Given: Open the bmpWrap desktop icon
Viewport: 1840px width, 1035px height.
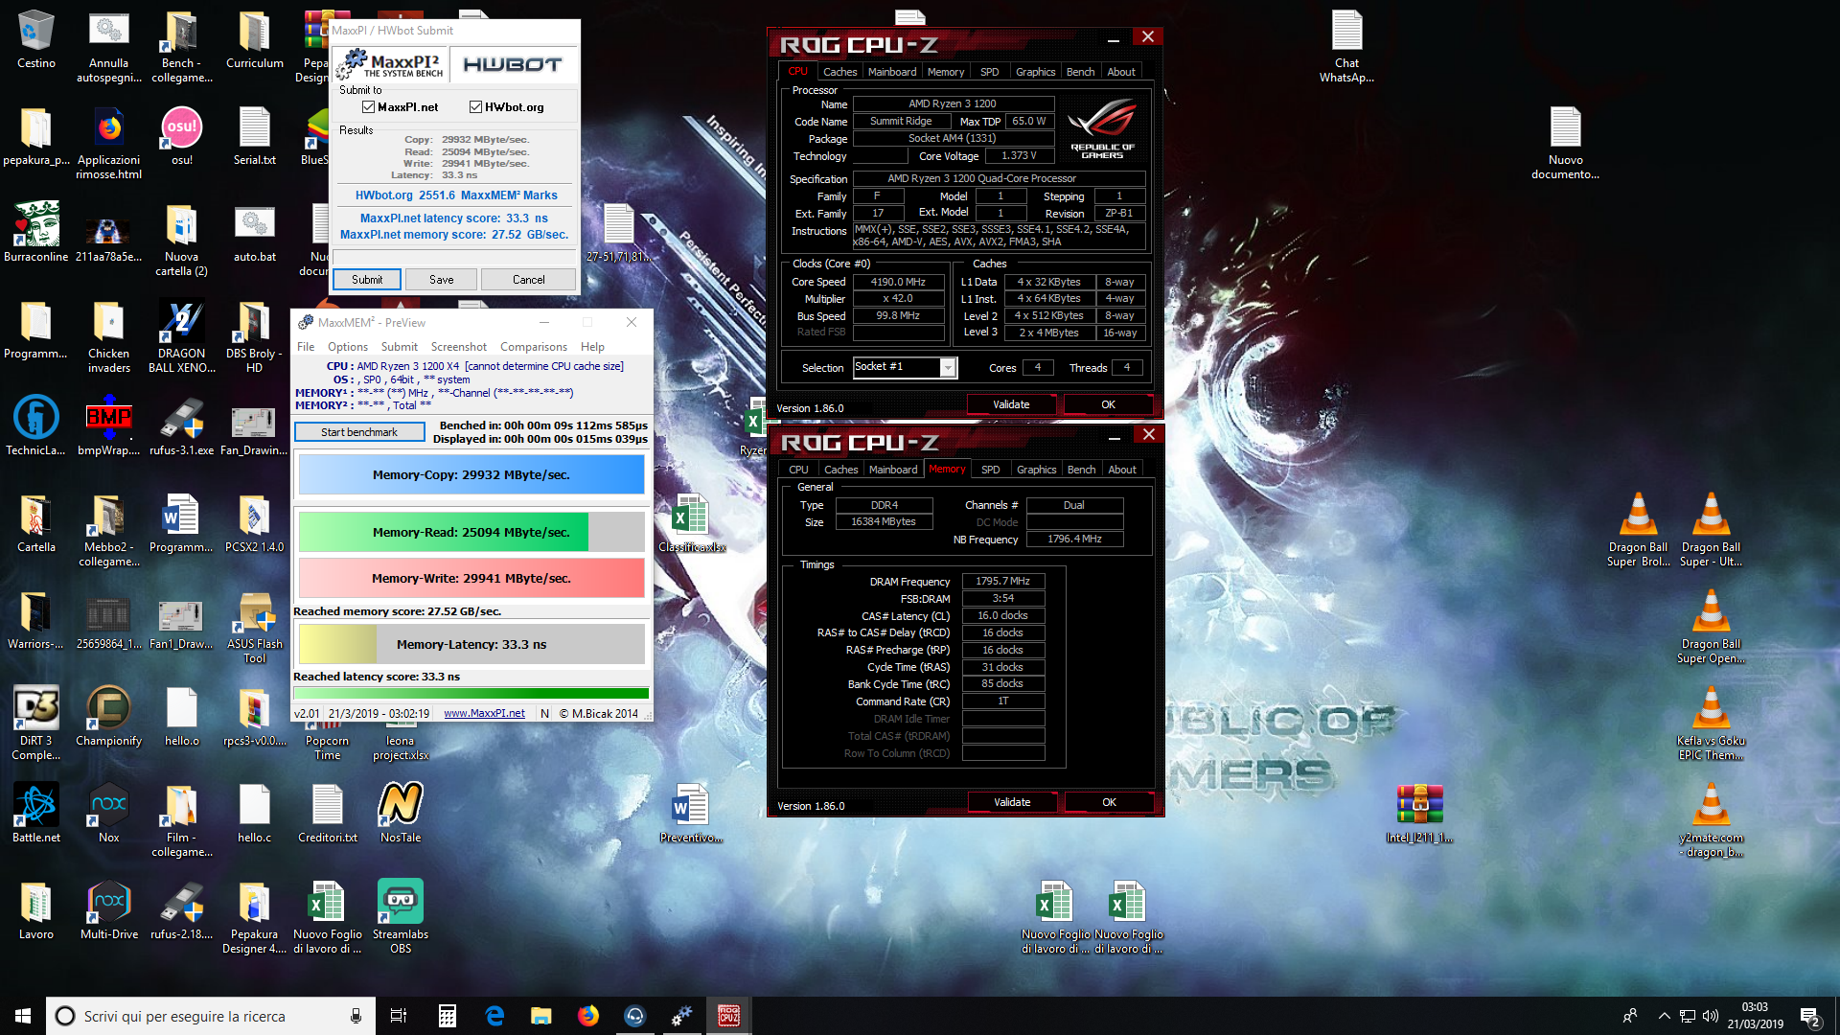Looking at the screenshot, I should [x=109, y=427].
